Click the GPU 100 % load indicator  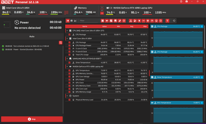(x=147, y=13)
